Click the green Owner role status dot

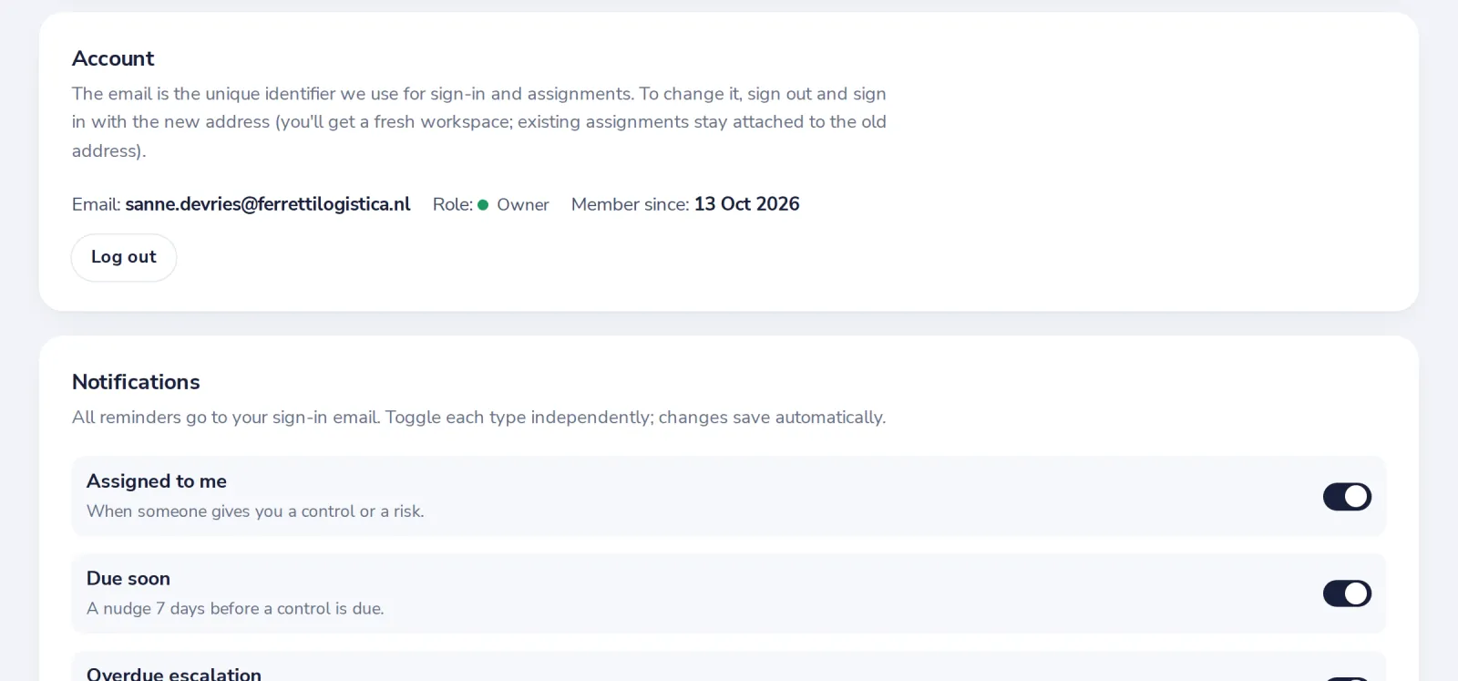coord(483,205)
